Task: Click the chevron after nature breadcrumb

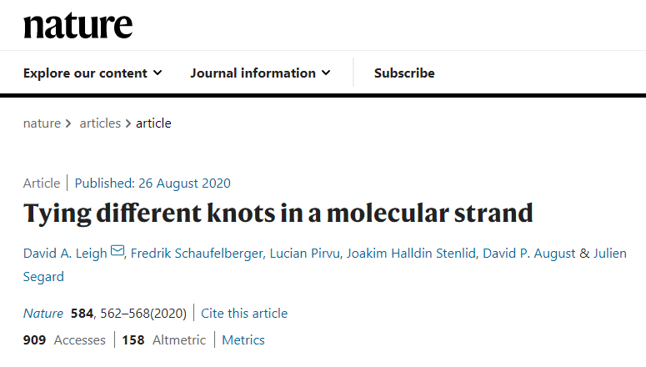Action: click(x=68, y=123)
